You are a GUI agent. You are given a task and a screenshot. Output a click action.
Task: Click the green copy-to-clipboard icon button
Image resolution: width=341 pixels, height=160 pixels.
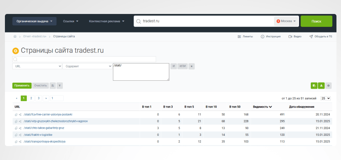[x=314, y=86]
